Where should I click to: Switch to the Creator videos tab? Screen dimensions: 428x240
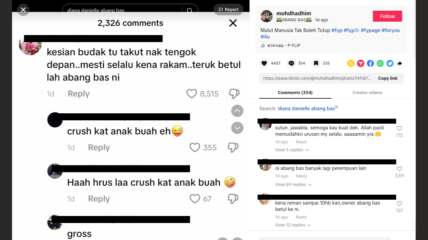367,93
